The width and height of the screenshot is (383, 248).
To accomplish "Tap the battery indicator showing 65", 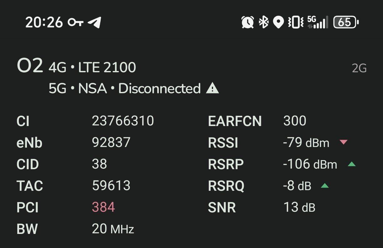I will [346, 22].
